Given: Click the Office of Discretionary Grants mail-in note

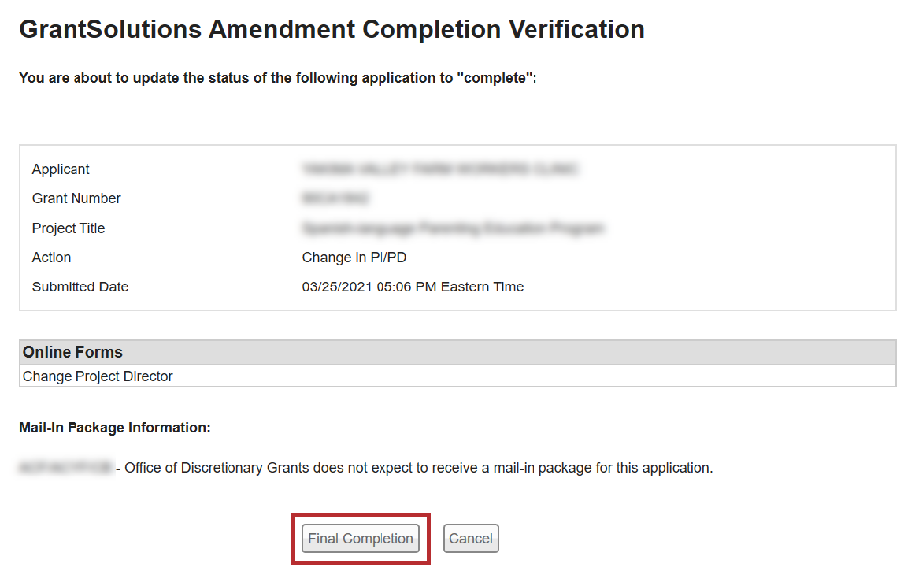Looking at the screenshot, I should pyautogui.click(x=419, y=468).
